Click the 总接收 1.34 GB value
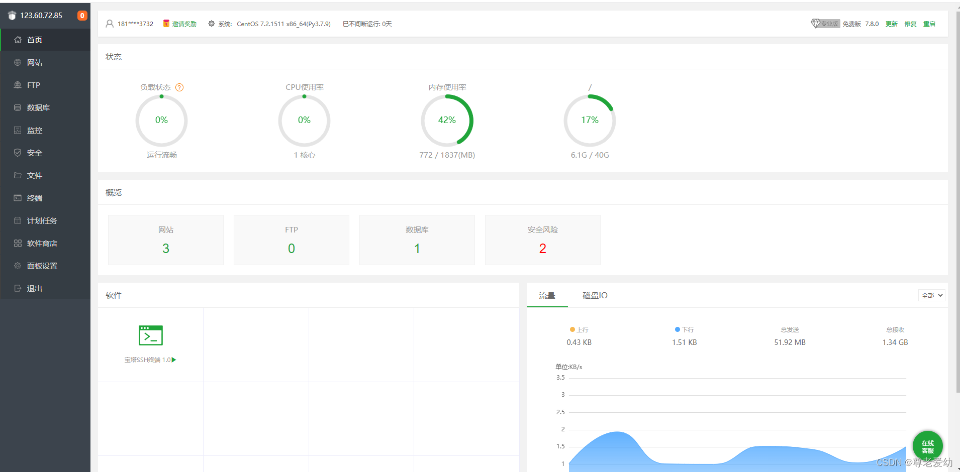This screenshot has width=960, height=472. 895,342
